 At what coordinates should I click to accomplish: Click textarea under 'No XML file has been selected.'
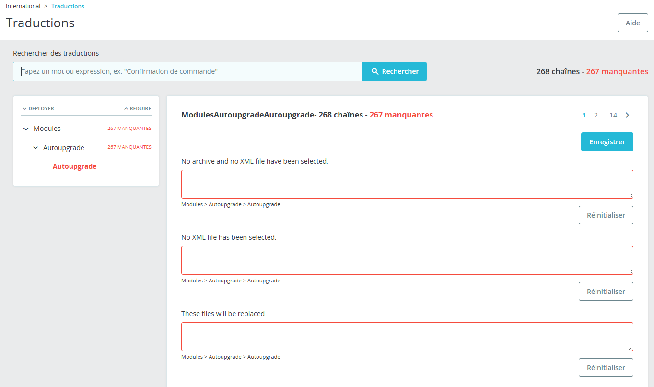407,260
